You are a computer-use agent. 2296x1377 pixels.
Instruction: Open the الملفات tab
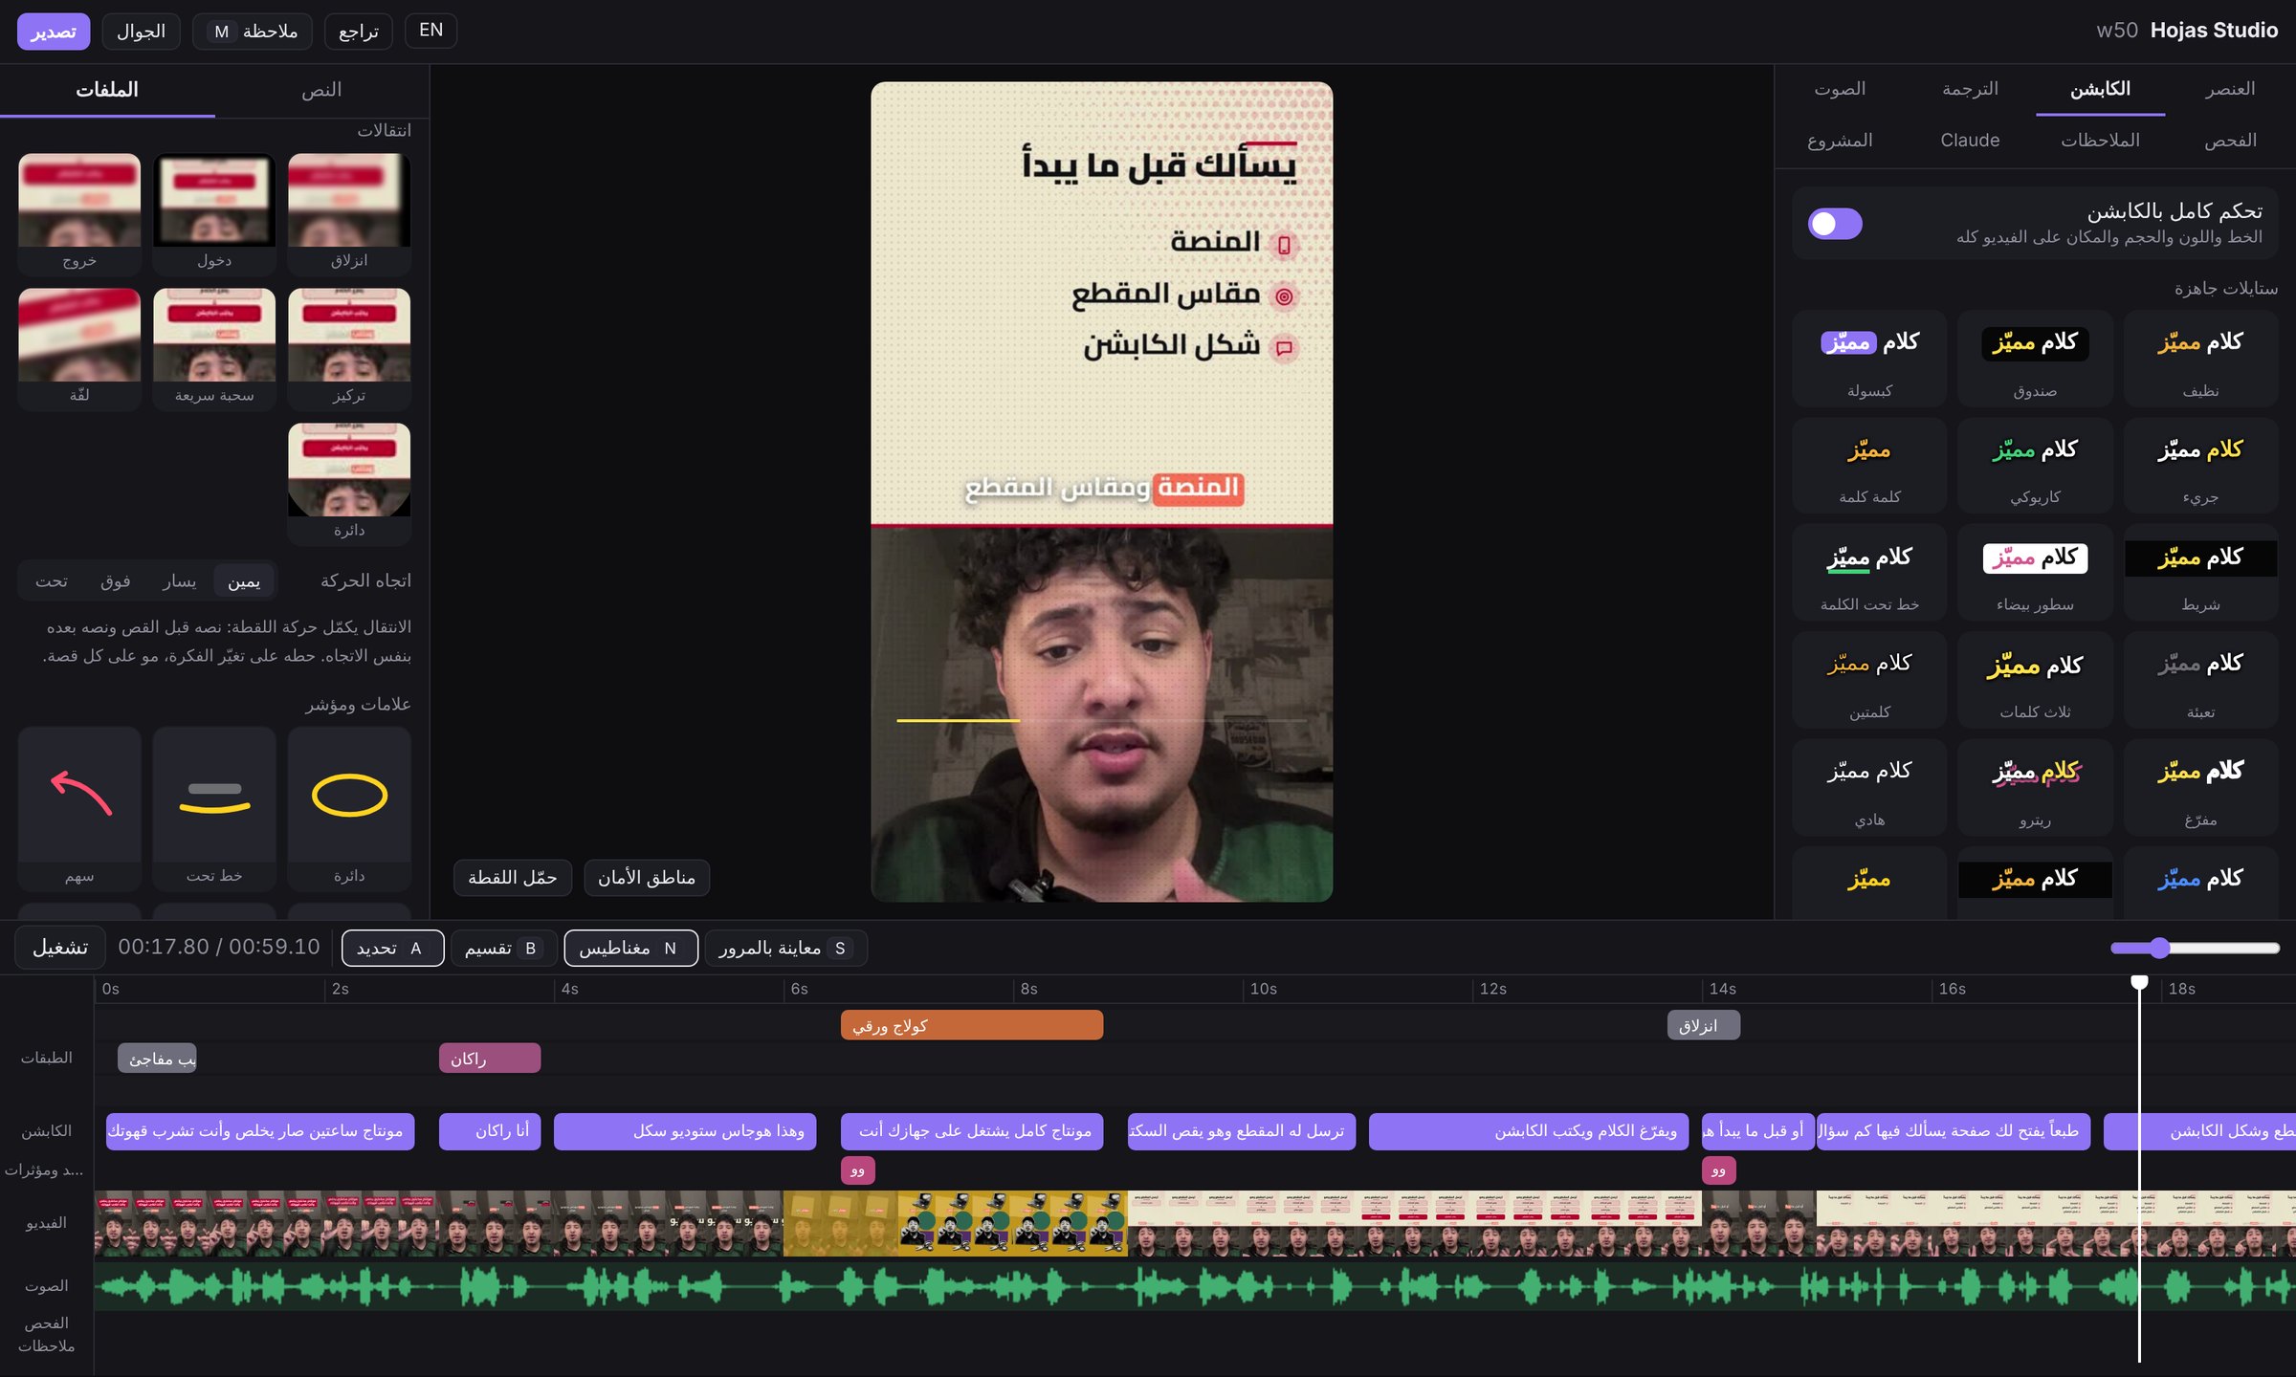[107, 90]
